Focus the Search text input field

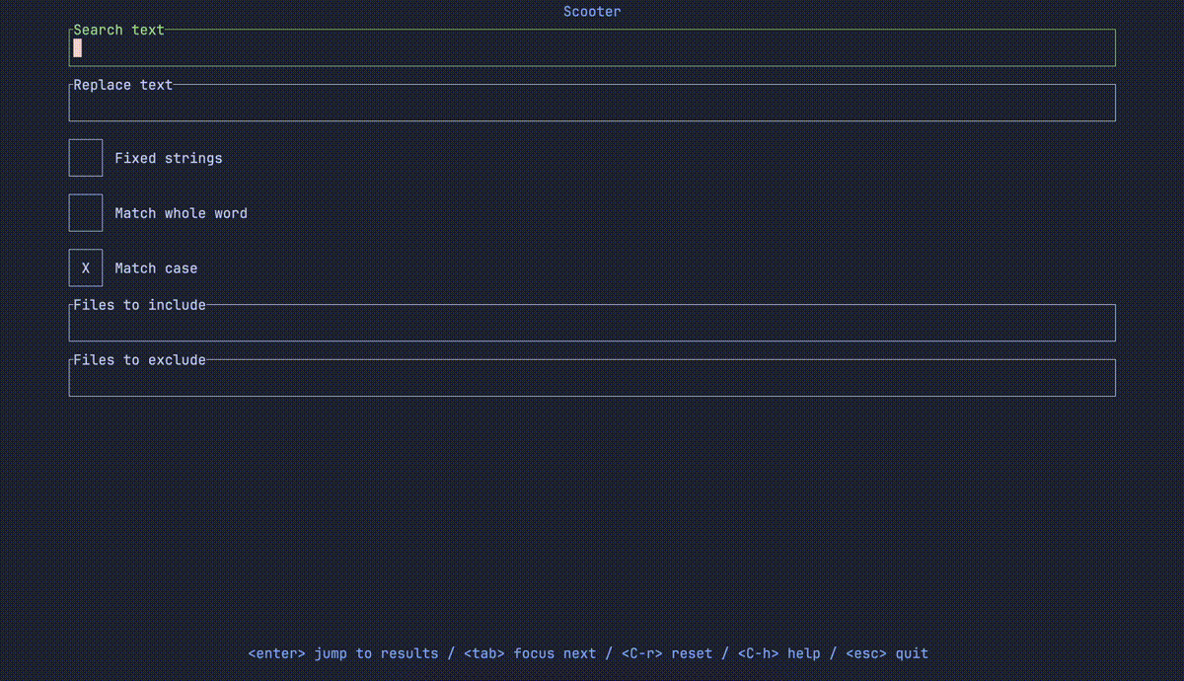click(592, 47)
